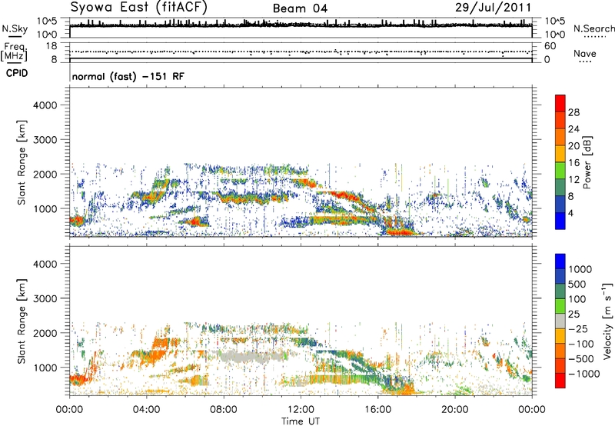Click the "Nave" legend label
Image resolution: width=615 pixels, height=426 pixels.
click(x=584, y=54)
